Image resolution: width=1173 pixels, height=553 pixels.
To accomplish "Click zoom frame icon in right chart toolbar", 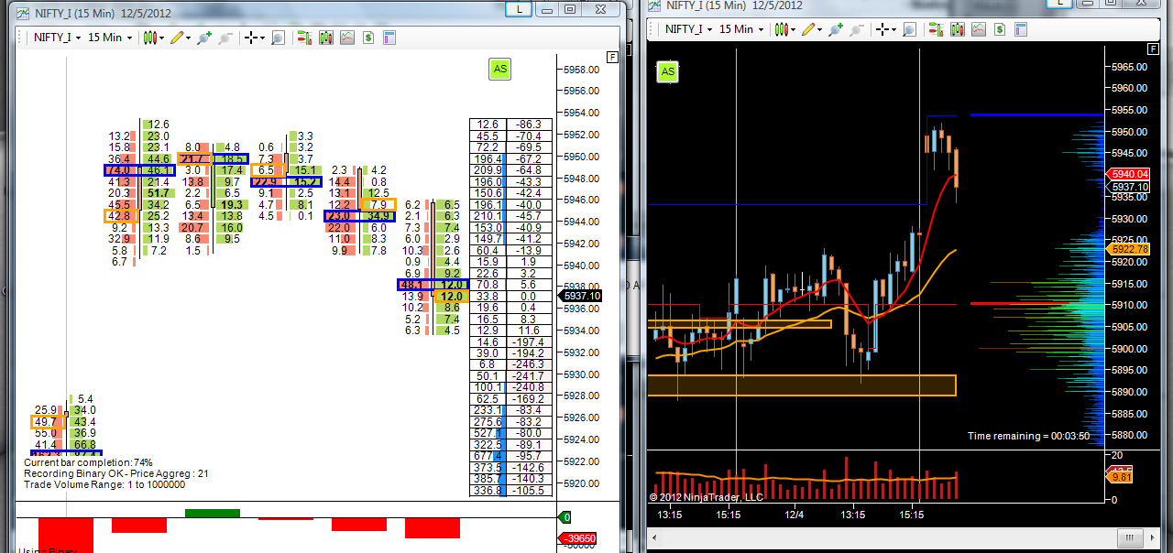I will point(909,29).
